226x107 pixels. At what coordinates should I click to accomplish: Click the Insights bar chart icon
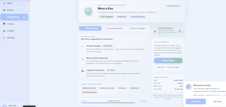(x=4, y=31)
